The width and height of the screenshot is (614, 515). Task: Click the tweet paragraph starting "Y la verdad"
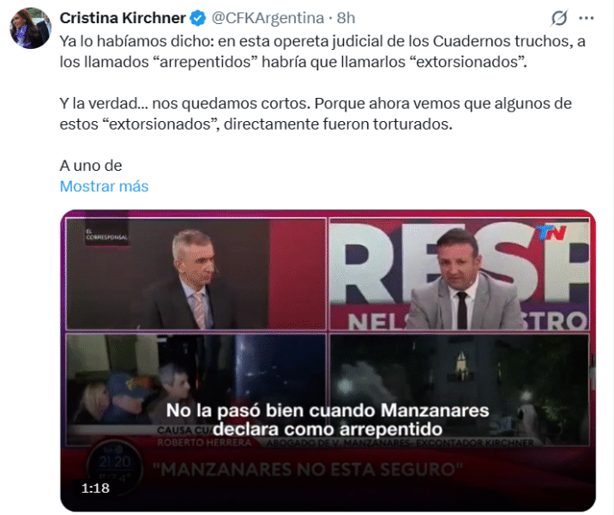click(x=316, y=113)
